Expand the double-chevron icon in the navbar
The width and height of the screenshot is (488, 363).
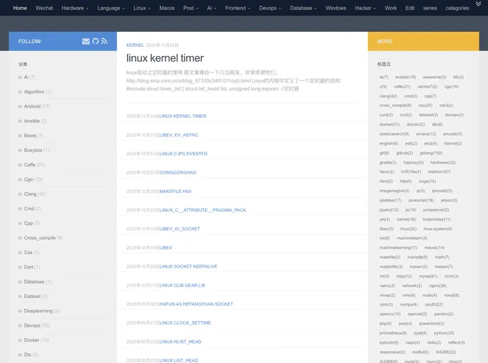tap(478, 4)
